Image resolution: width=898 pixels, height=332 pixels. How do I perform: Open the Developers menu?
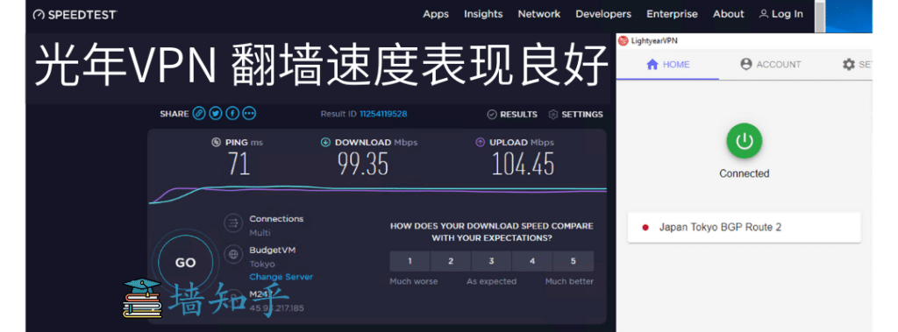click(x=603, y=14)
